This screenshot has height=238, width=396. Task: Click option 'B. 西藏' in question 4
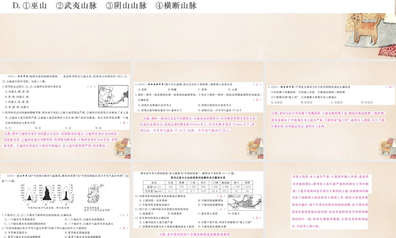[x=172, y=90]
